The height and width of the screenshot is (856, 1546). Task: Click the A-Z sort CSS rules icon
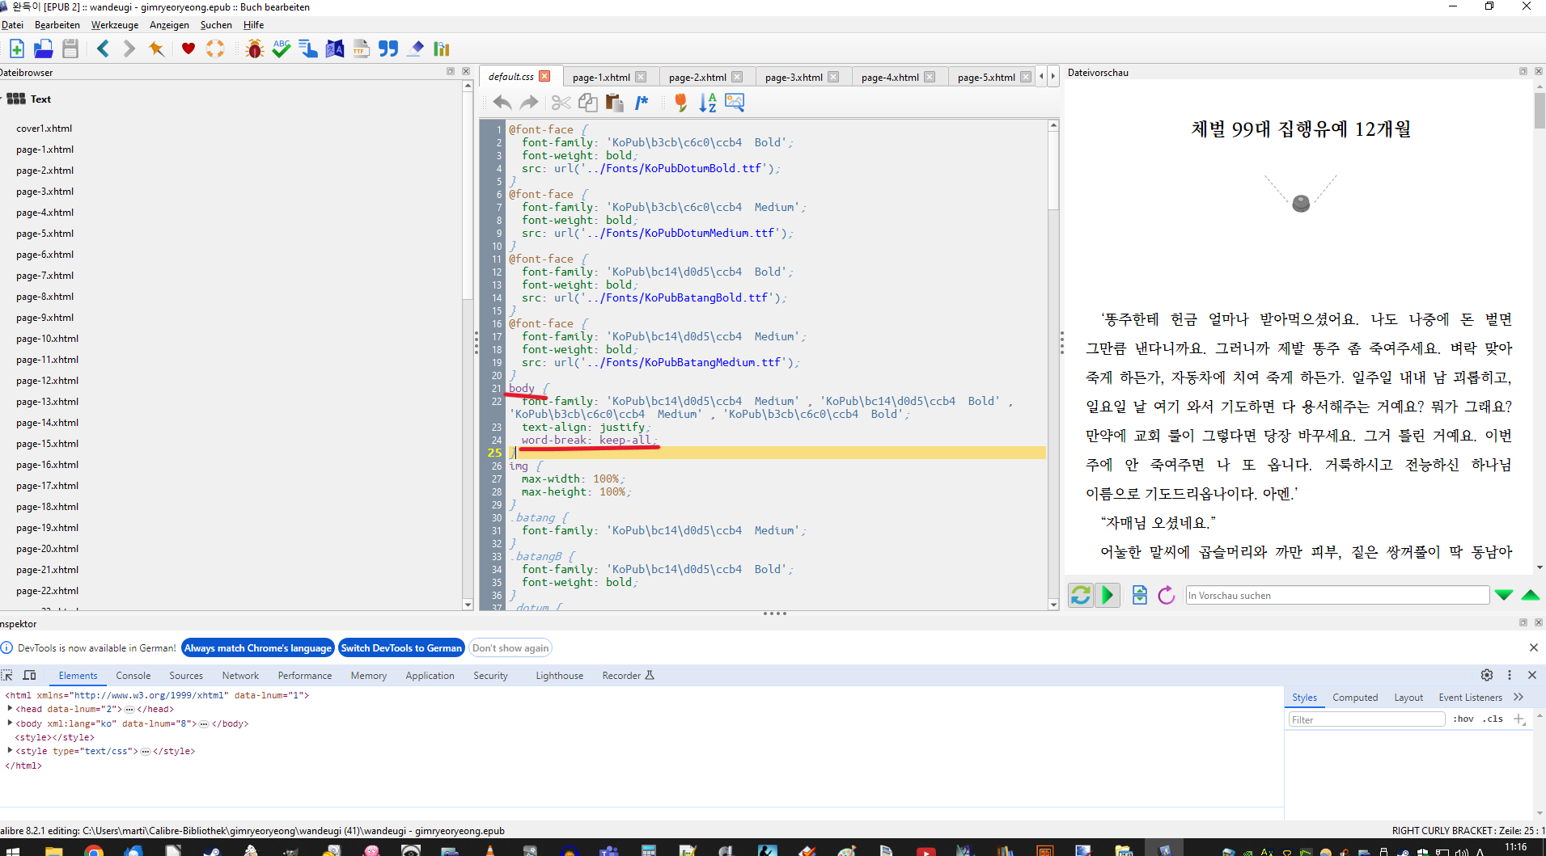click(x=708, y=103)
